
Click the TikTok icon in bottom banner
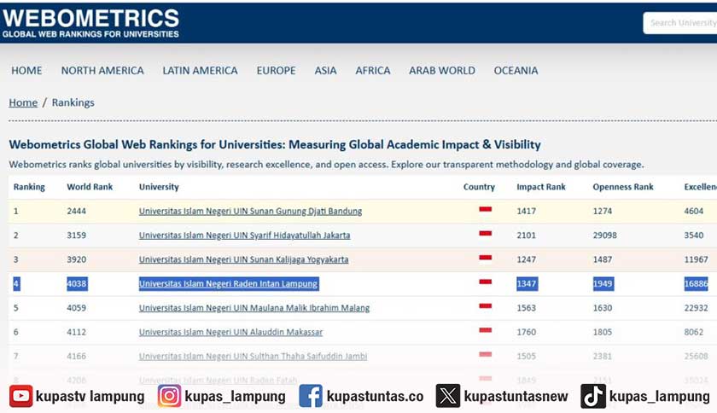pyautogui.click(x=593, y=396)
